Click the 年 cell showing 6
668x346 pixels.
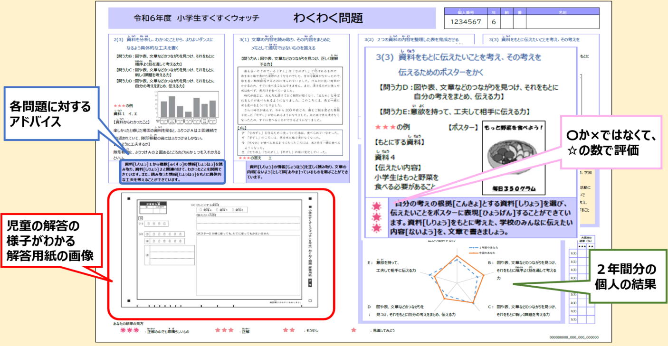[494, 22]
